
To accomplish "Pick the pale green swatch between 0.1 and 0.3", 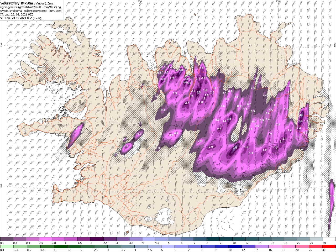I will pyautogui.click(x=7, y=246).
